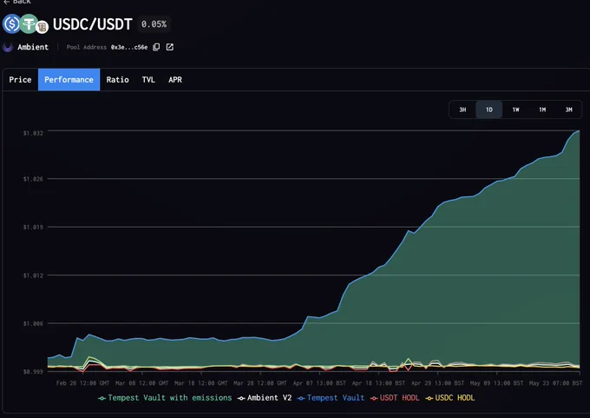Click the Ambient protocol name
Image resolution: width=590 pixels, height=418 pixels.
pos(33,47)
